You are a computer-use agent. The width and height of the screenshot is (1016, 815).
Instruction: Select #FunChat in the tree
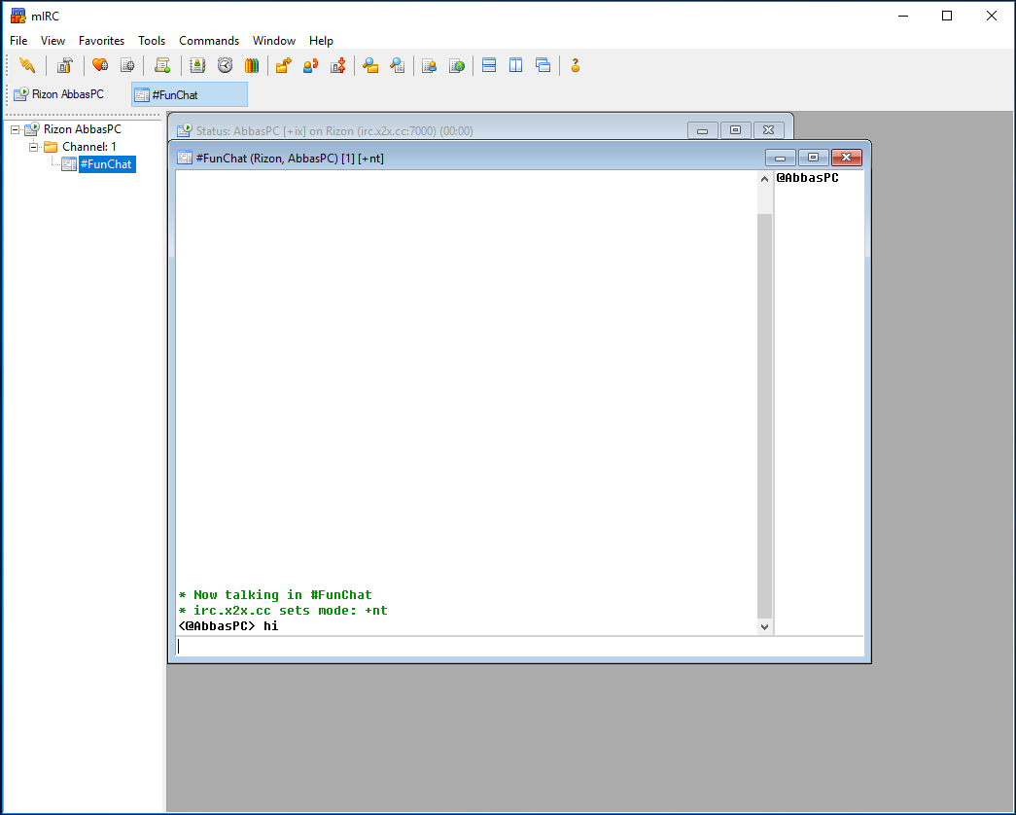pos(107,164)
